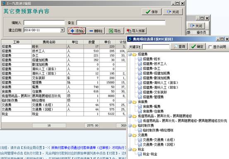Image resolution: width=229 pixels, height=159 pixels.
Task: Click into the 备注 remarks text field
Action: pos(121,23)
